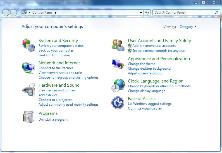Open System and Security heading
This screenshot has width=222, height=153.
coord(58,40)
